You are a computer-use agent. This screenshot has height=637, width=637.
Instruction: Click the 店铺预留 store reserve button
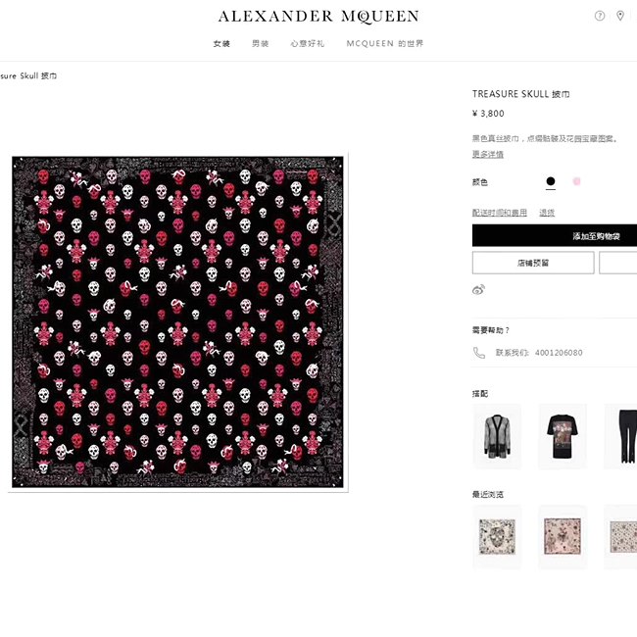(533, 263)
